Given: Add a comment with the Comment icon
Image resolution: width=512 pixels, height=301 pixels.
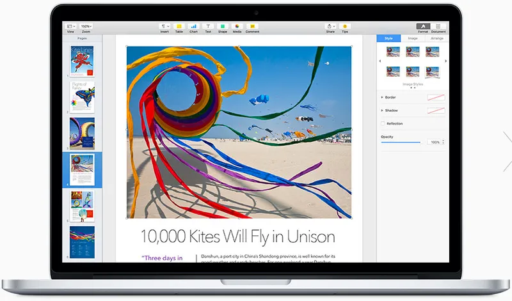Looking at the screenshot, I should coord(252,26).
